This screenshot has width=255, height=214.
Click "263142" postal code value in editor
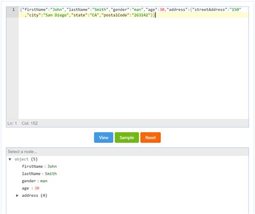(141, 15)
